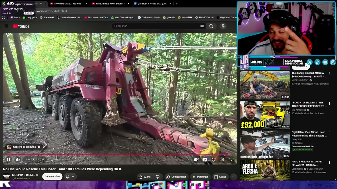The height and width of the screenshot is (189, 337).
Task: Open 'I BOUGHT A BROKEN GT3RS' video title
Action: point(309,104)
